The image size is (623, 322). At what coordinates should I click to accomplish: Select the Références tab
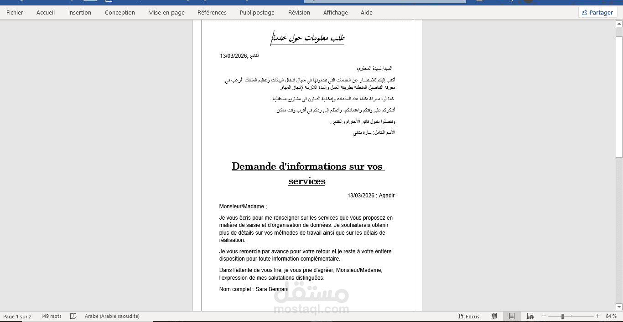tap(212, 12)
